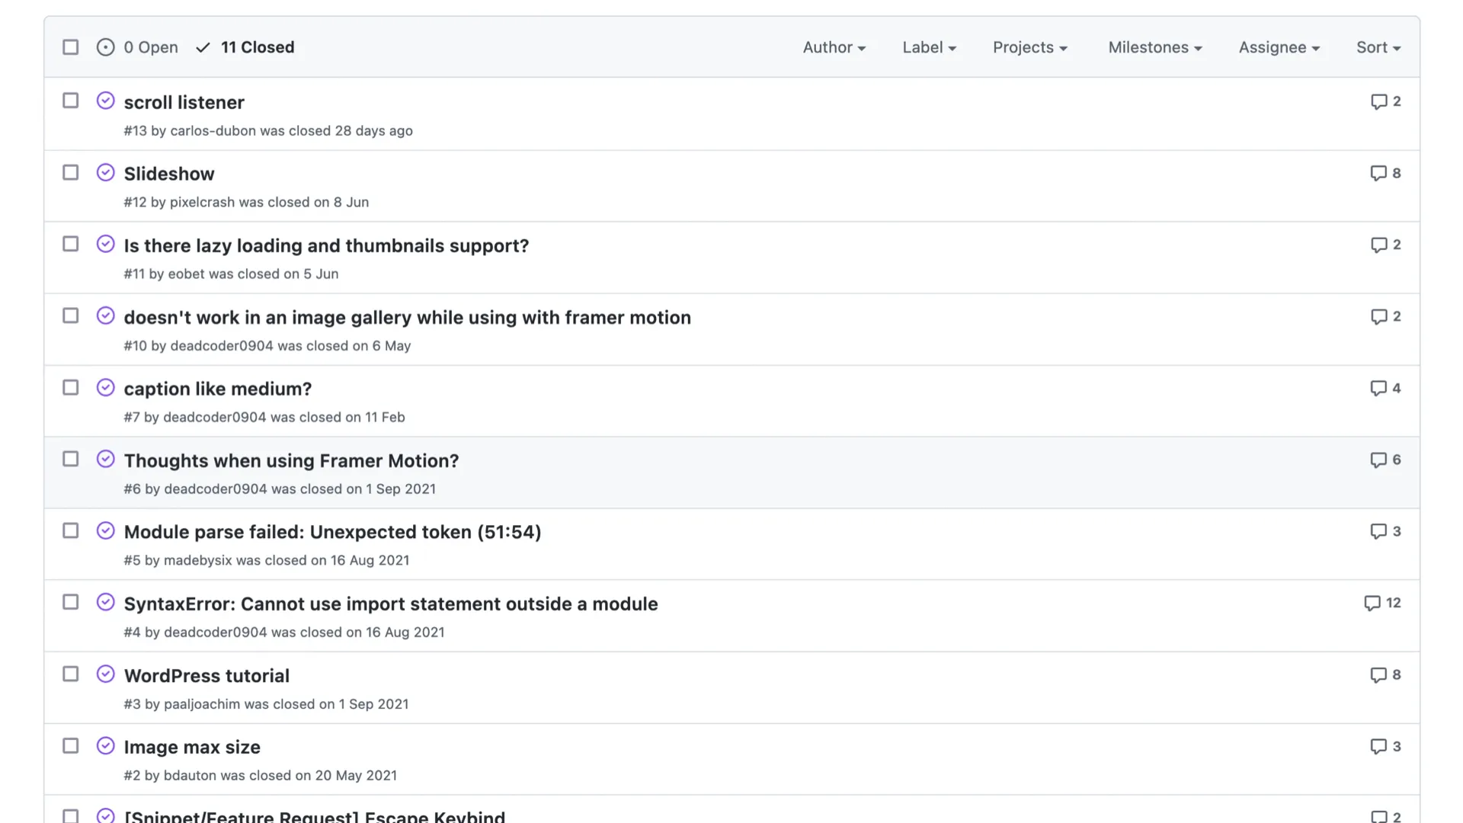The height and width of the screenshot is (823, 1463).
Task: Switch to 0 Open issues view
Action: [x=150, y=47]
